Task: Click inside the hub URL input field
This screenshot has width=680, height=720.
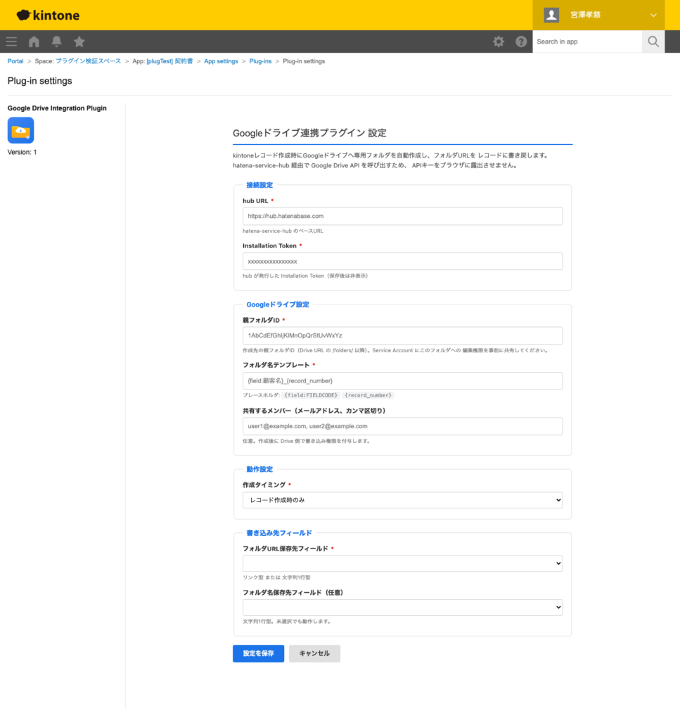Action: pos(402,216)
